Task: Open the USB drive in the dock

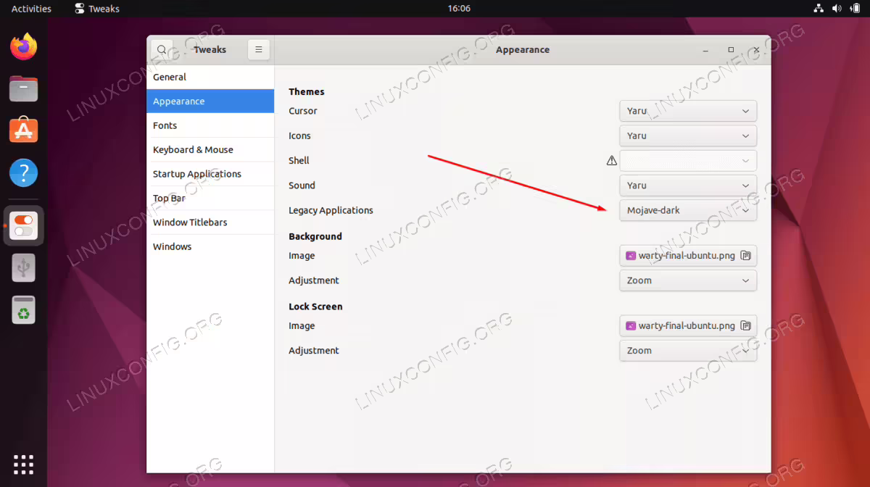Action: click(x=24, y=268)
